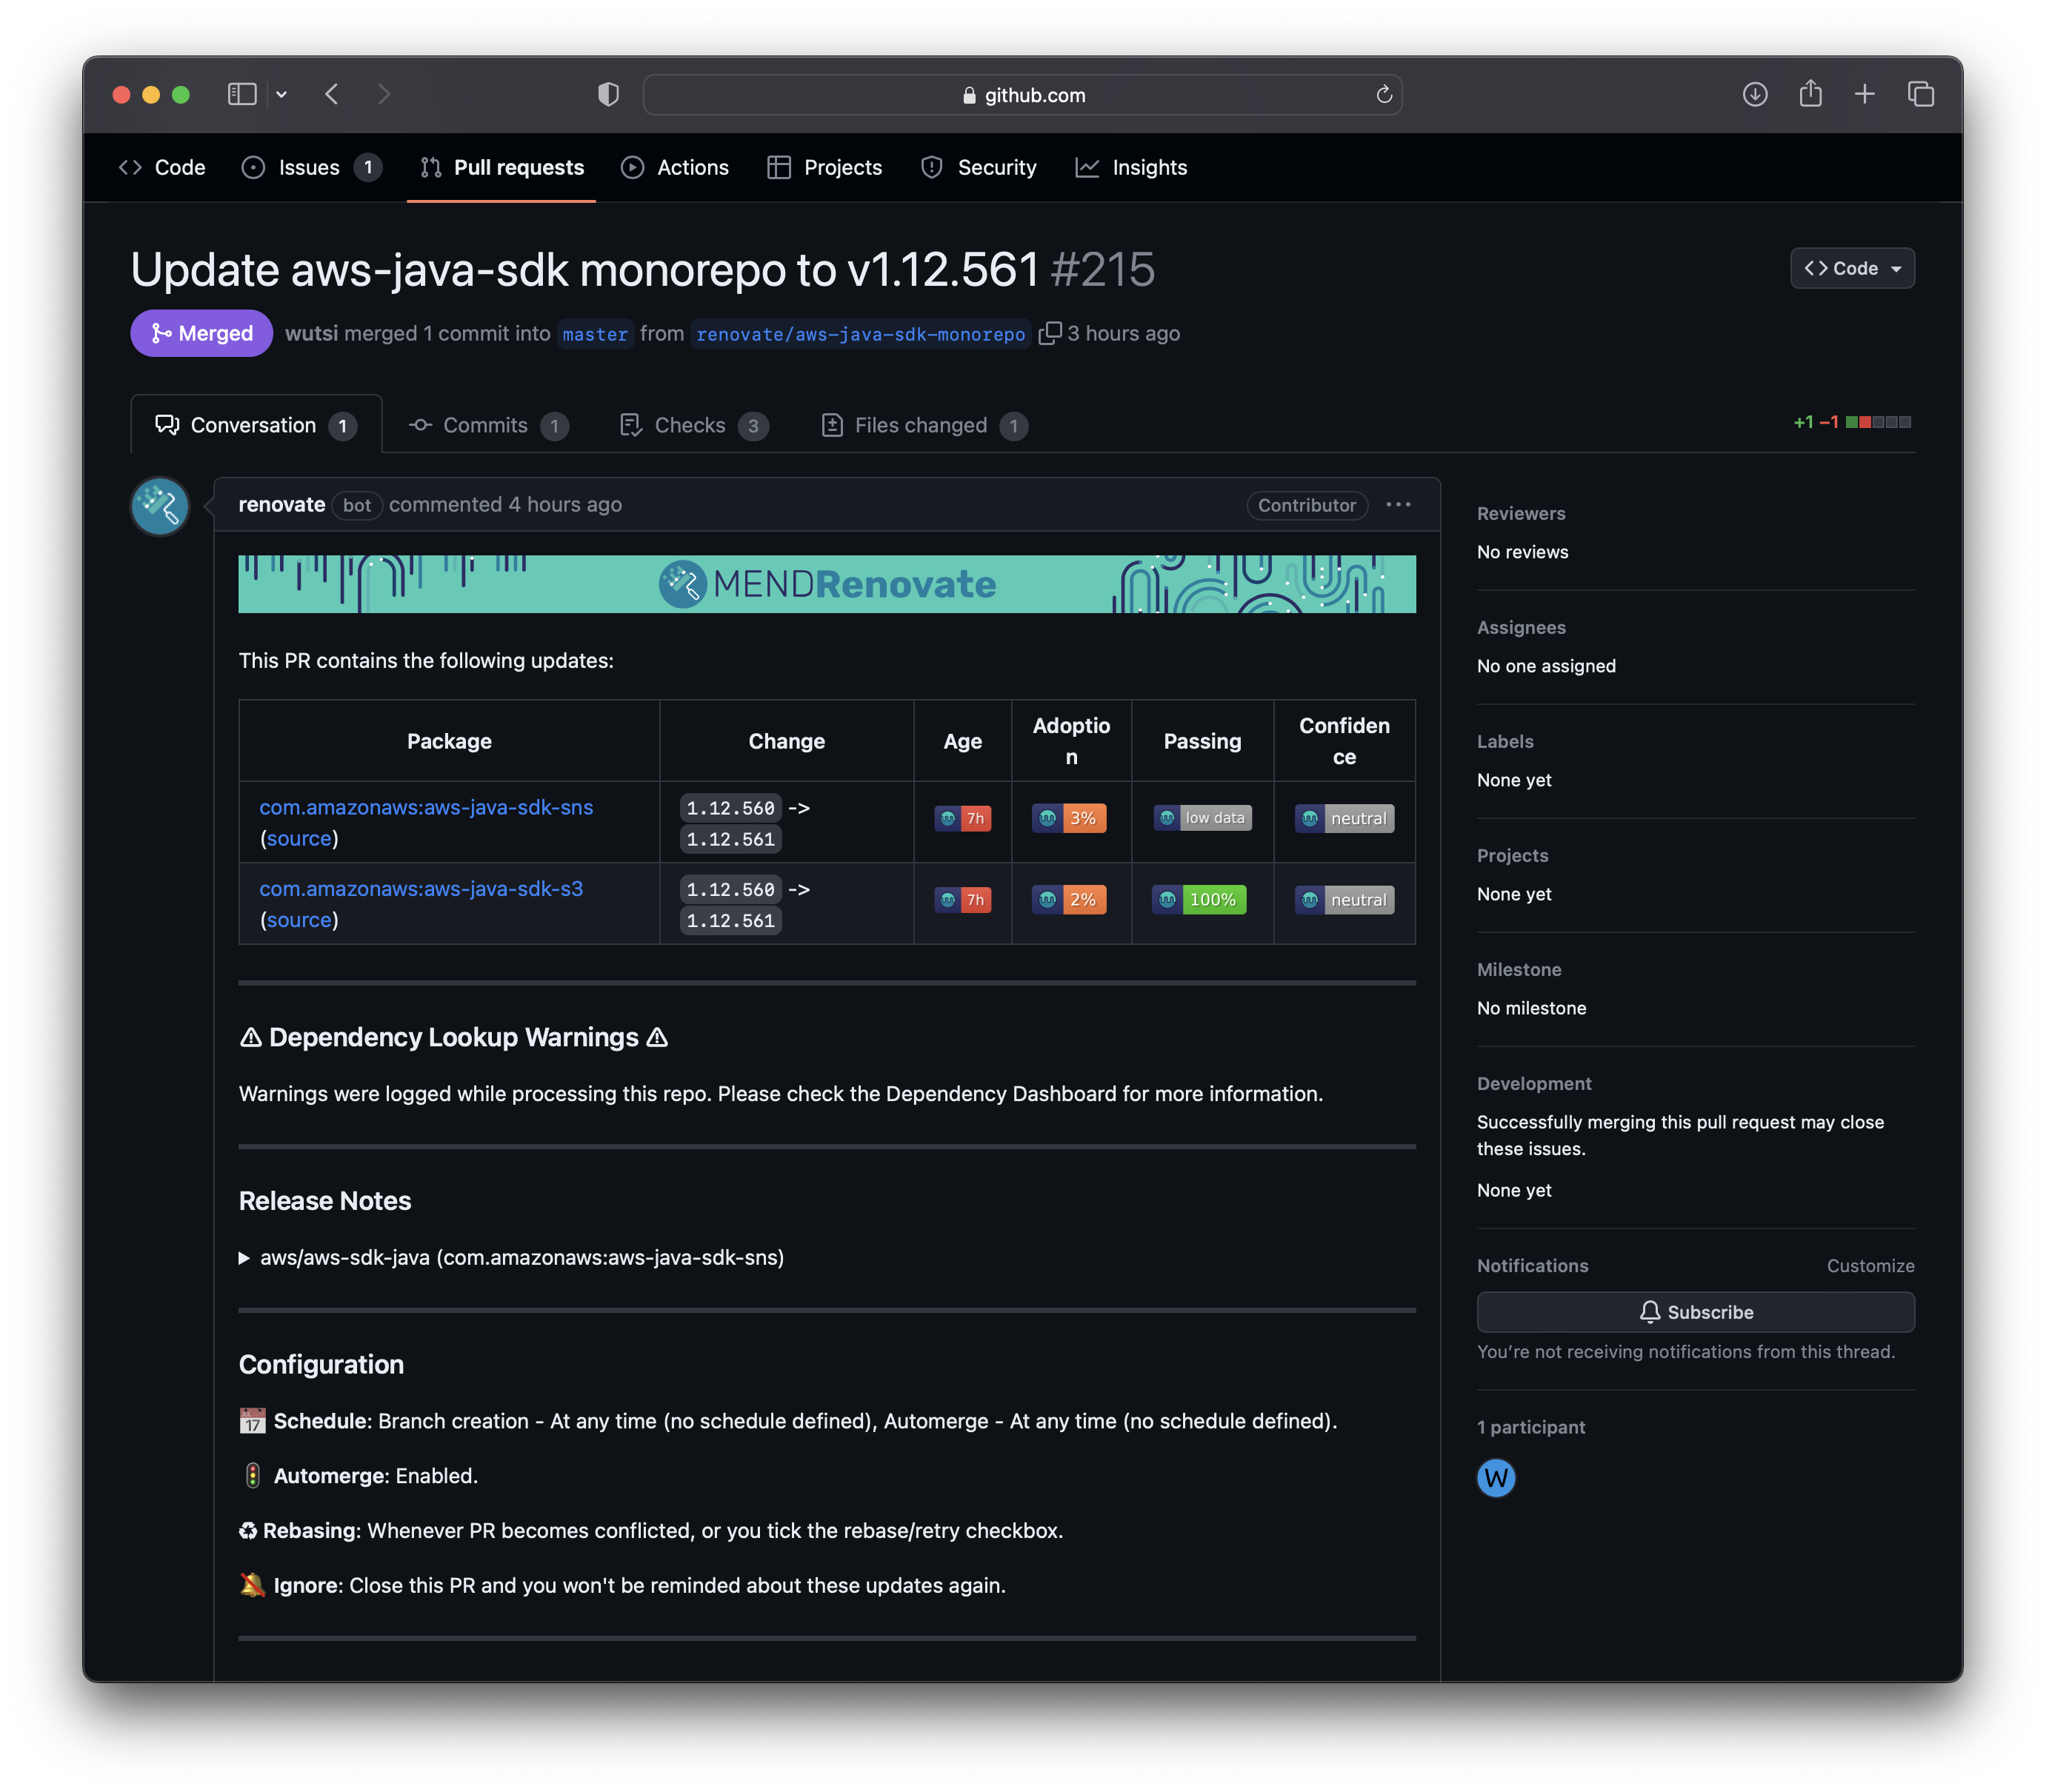Subscribe to thread notifications

1695,1312
